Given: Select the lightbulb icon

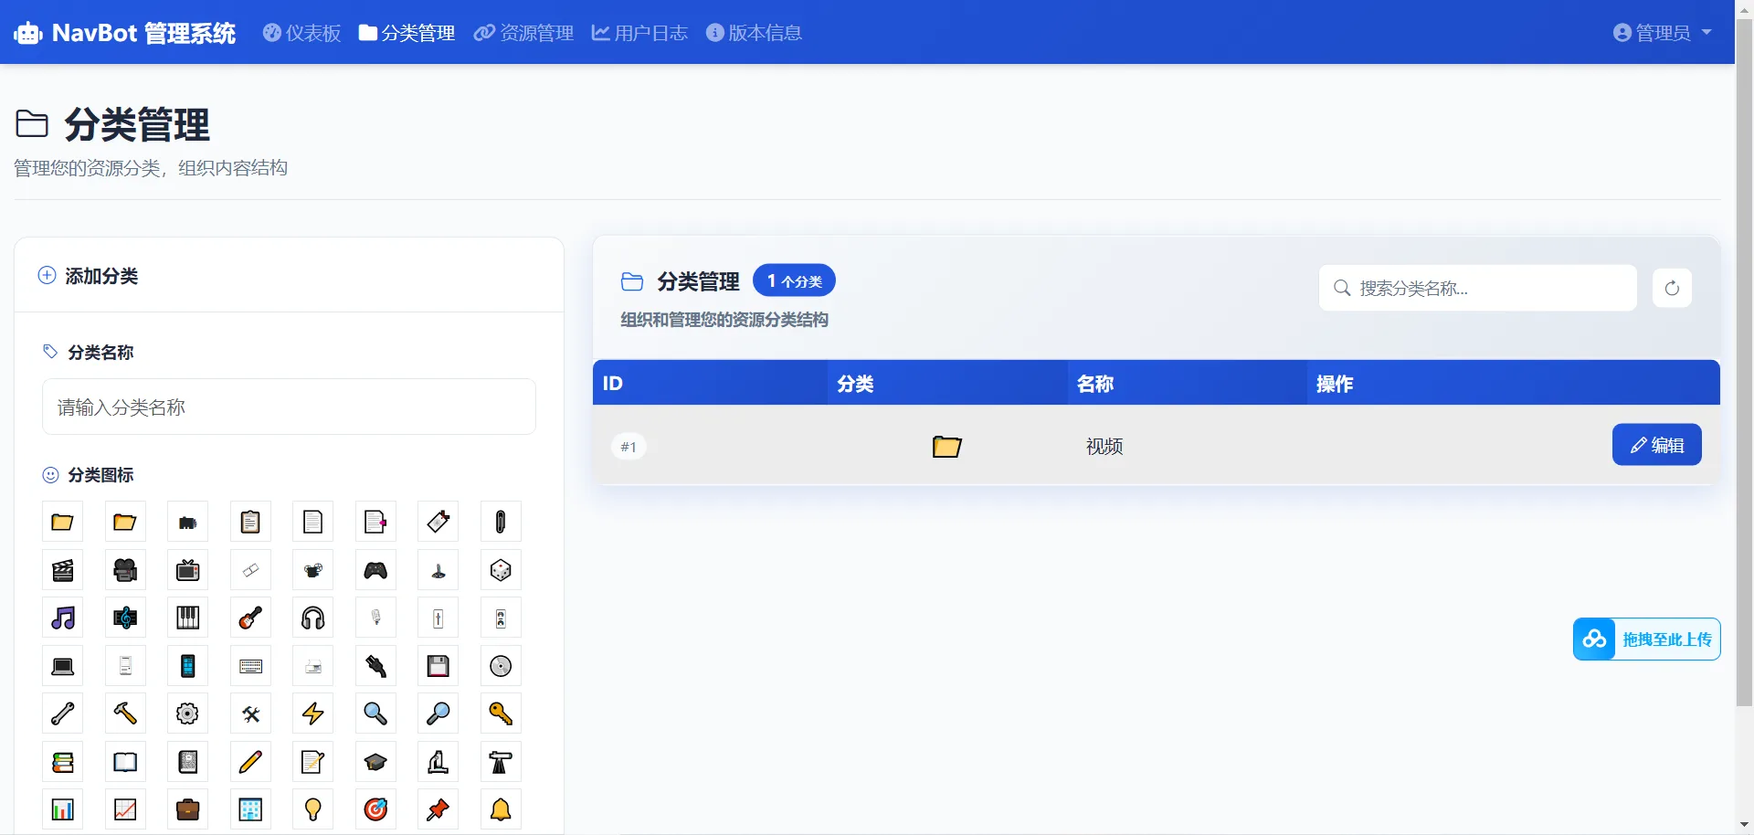Looking at the screenshot, I should tap(312, 809).
